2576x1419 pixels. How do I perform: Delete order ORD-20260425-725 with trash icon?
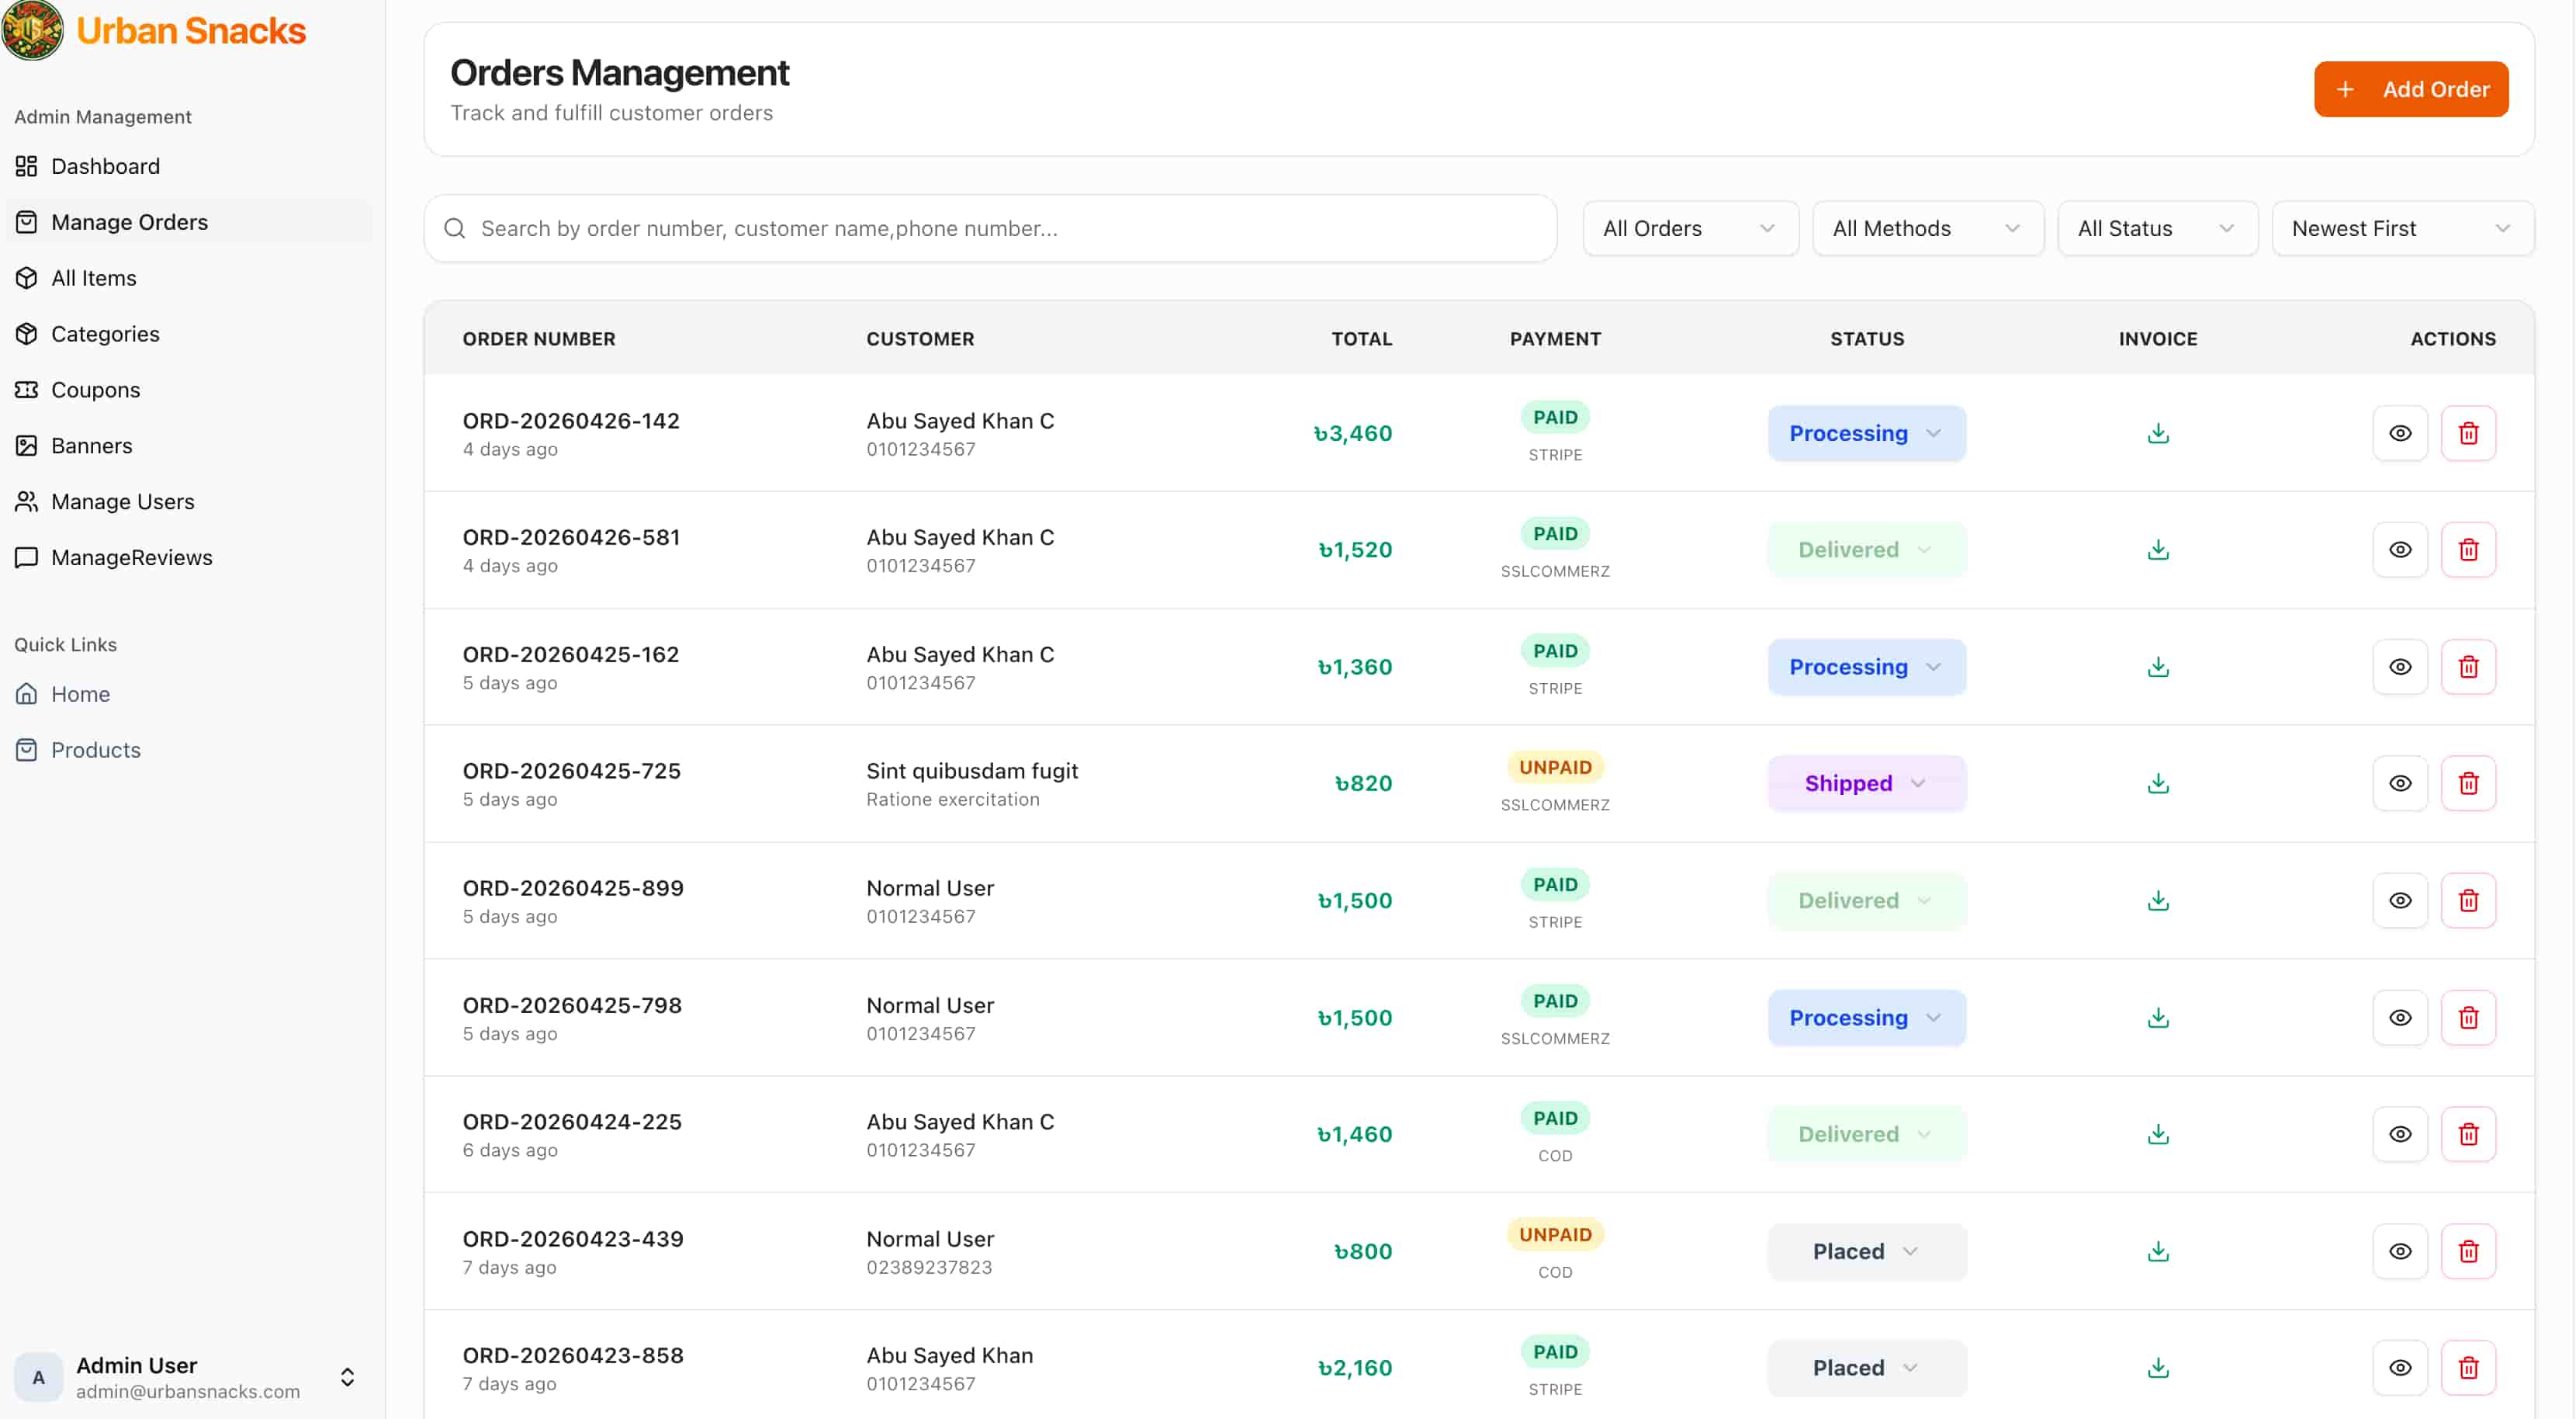click(x=2468, y=783)
